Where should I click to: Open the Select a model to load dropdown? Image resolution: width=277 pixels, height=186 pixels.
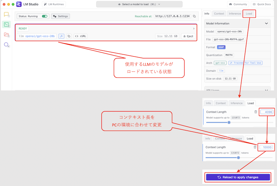click(x=139, y=4)
